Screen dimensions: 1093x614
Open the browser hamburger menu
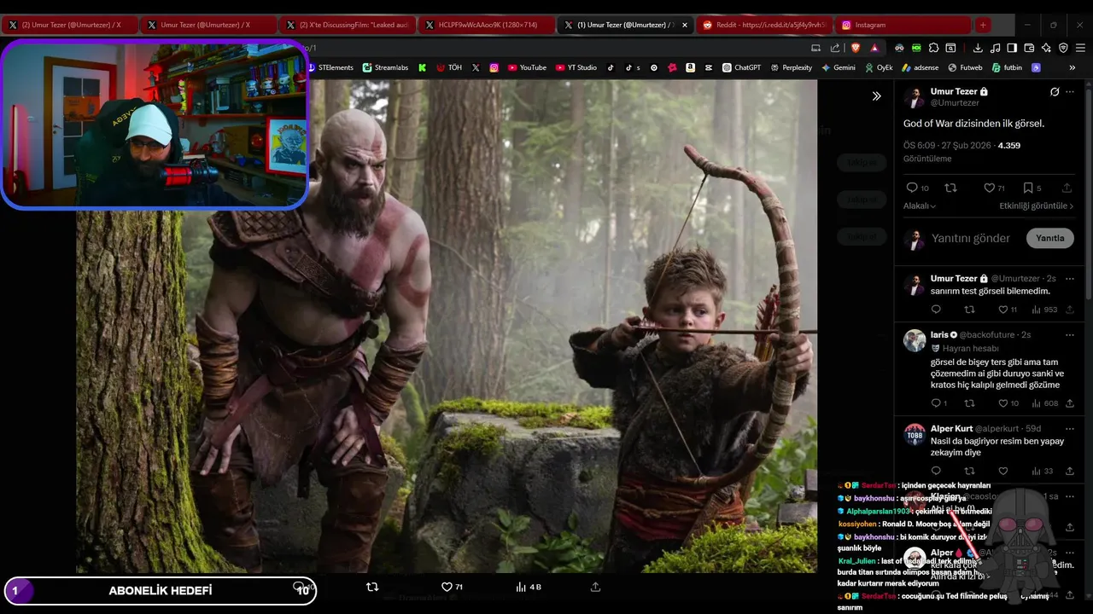1080,48
